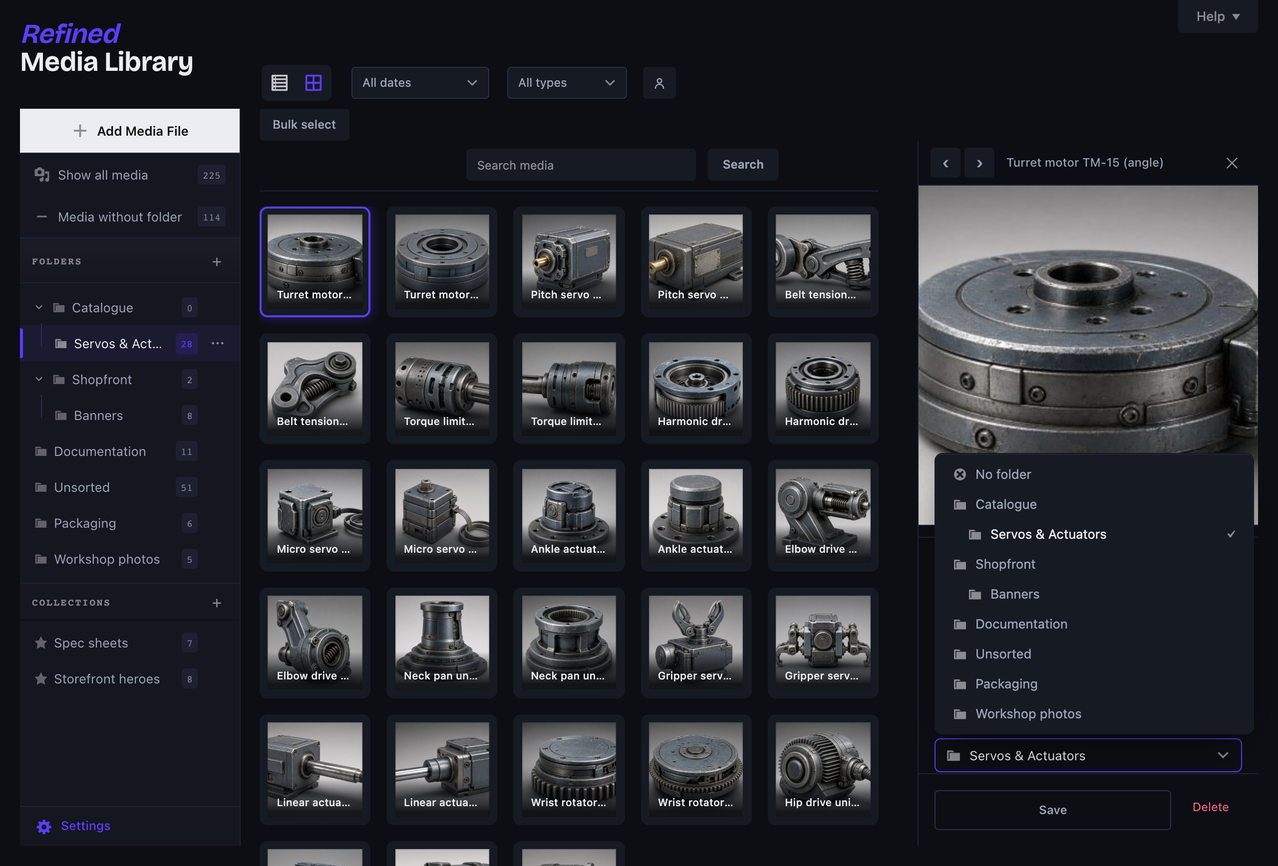Open Settings gear in sidebar
This screenshot has height=866, width=1278.
[44, 827]
